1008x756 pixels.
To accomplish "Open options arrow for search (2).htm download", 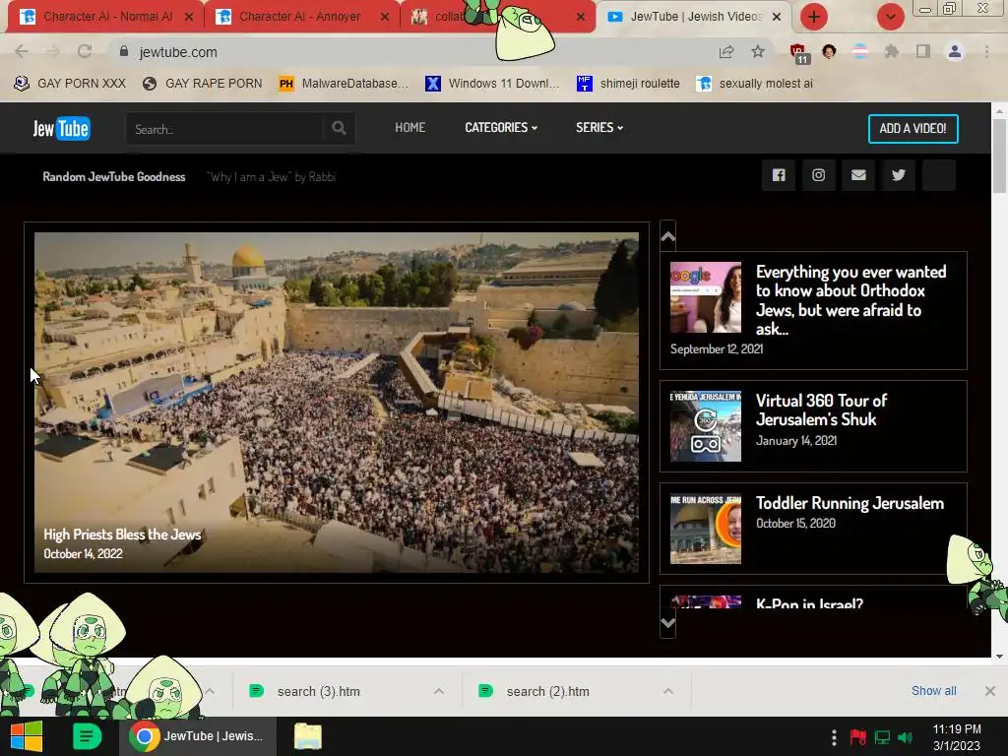I will (x=668, y=691).
